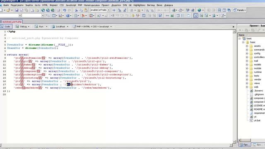Open the Довідка menu
This screenshot has width=265, height=149.
coord(169,5)
